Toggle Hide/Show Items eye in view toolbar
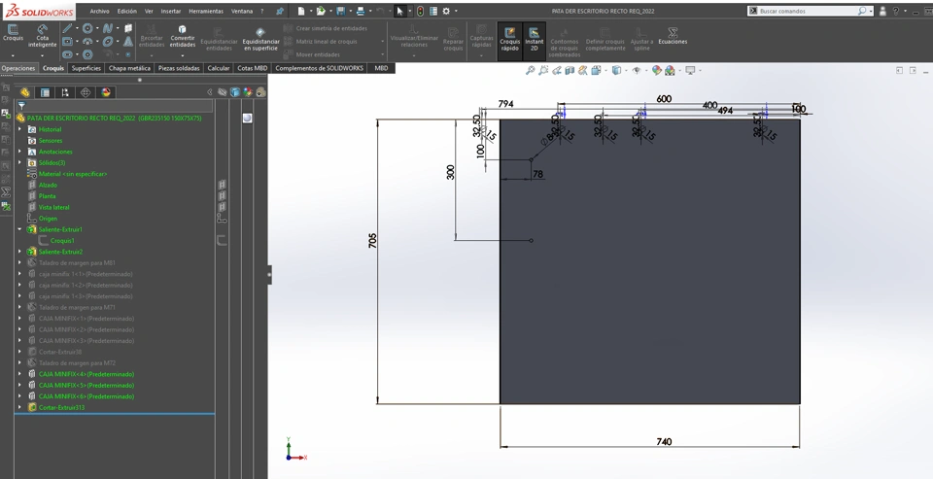 [636, 70]
